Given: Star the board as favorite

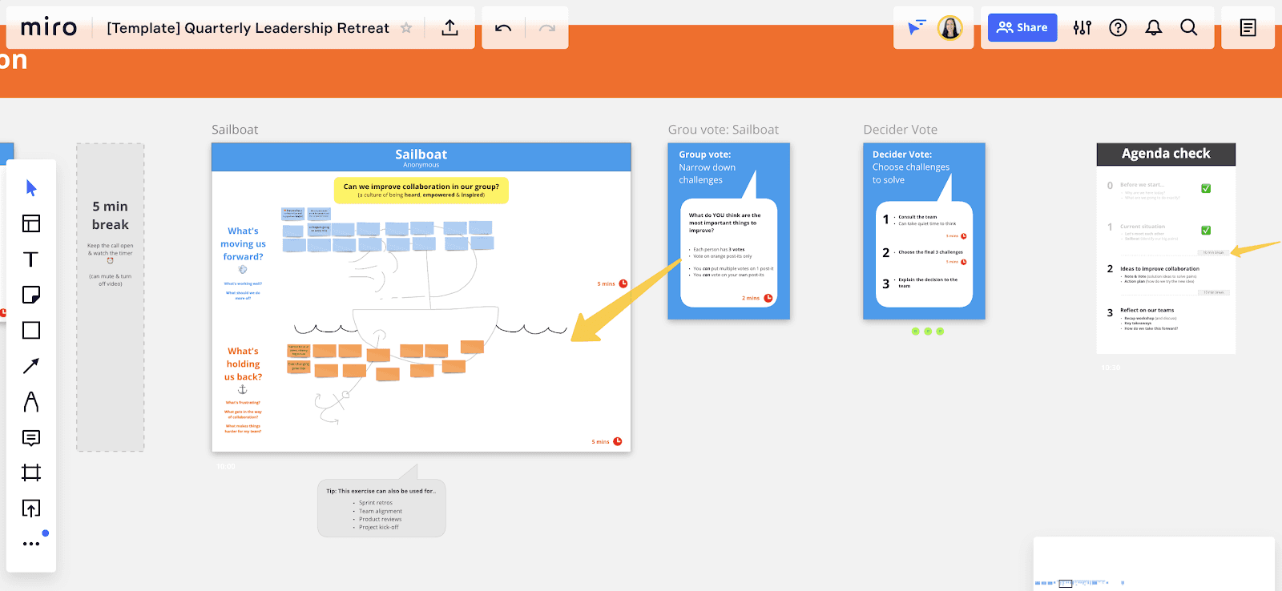Looking at the screenshot, I should click(x=406, y=28).
